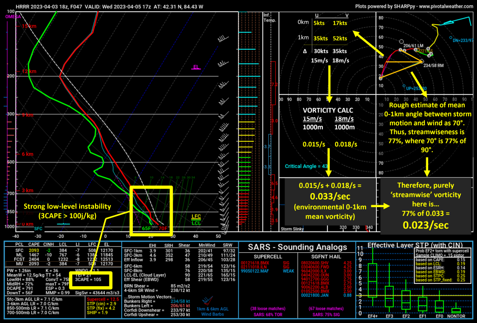
Task: Click the EHI column header
Action: click(x=153, y=245)
